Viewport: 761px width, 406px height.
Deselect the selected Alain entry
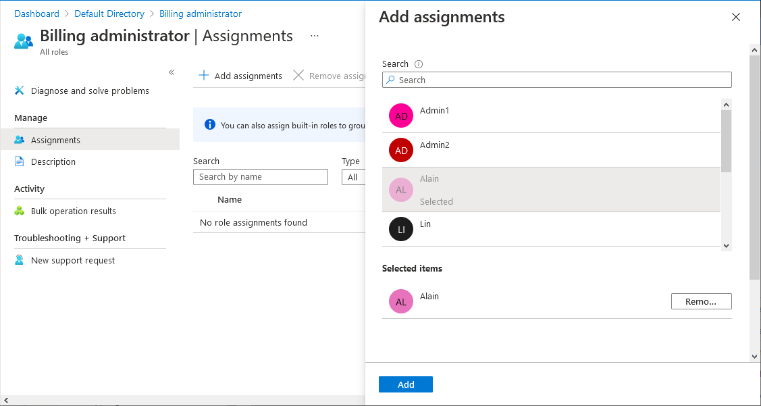tap(551, 190)
